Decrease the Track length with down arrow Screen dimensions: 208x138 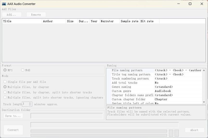pos(30,105)
